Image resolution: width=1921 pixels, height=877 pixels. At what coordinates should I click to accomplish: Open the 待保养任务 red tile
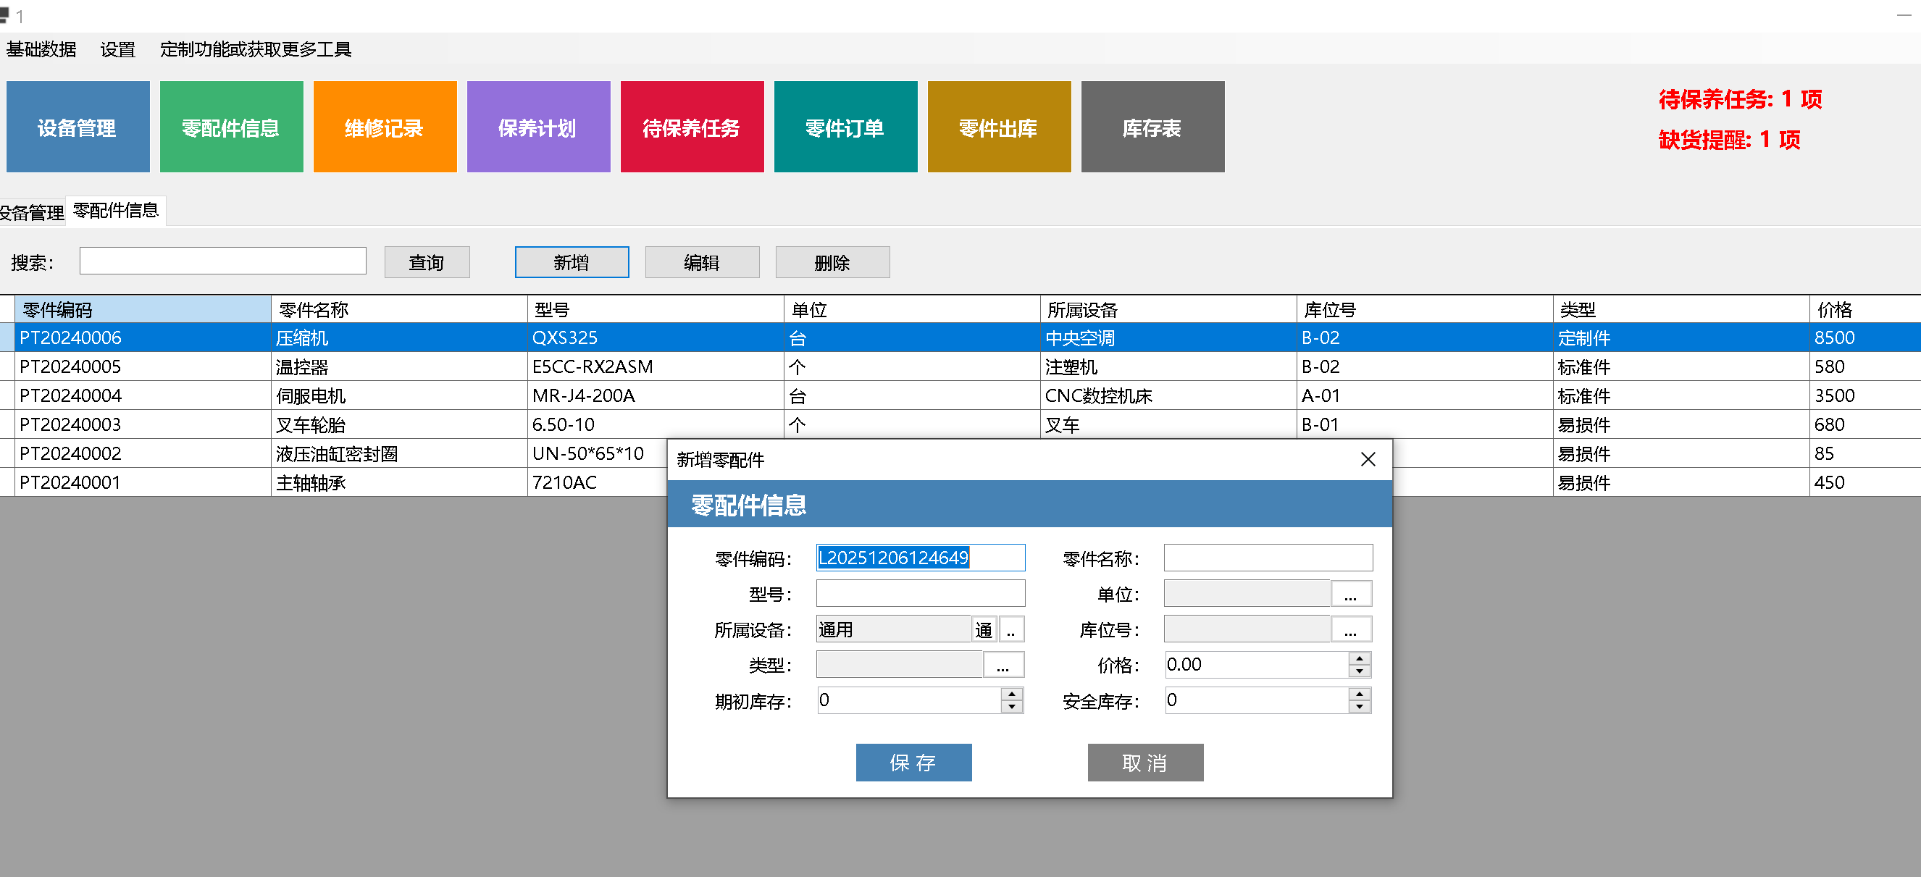point(691,127)
